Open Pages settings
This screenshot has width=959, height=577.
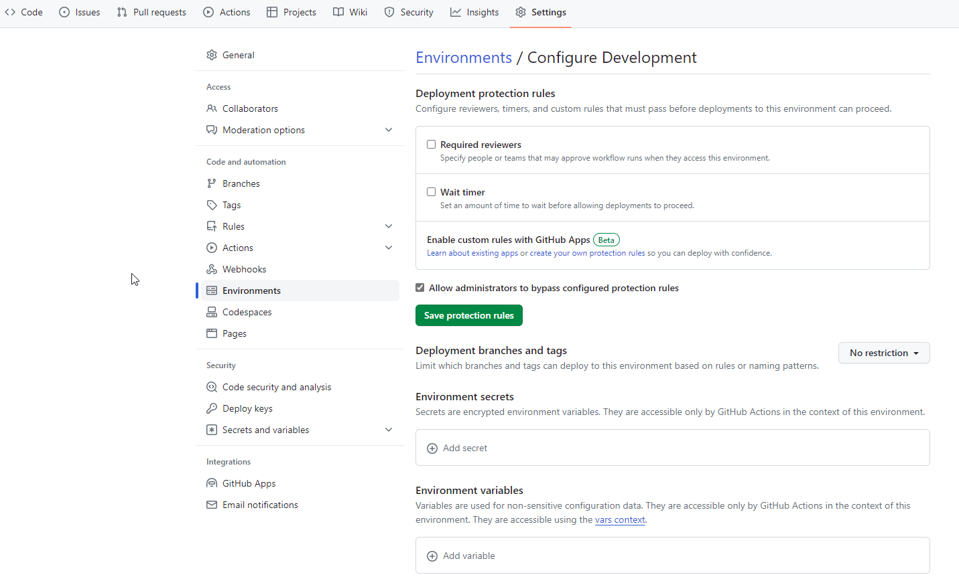coord(300,333)
